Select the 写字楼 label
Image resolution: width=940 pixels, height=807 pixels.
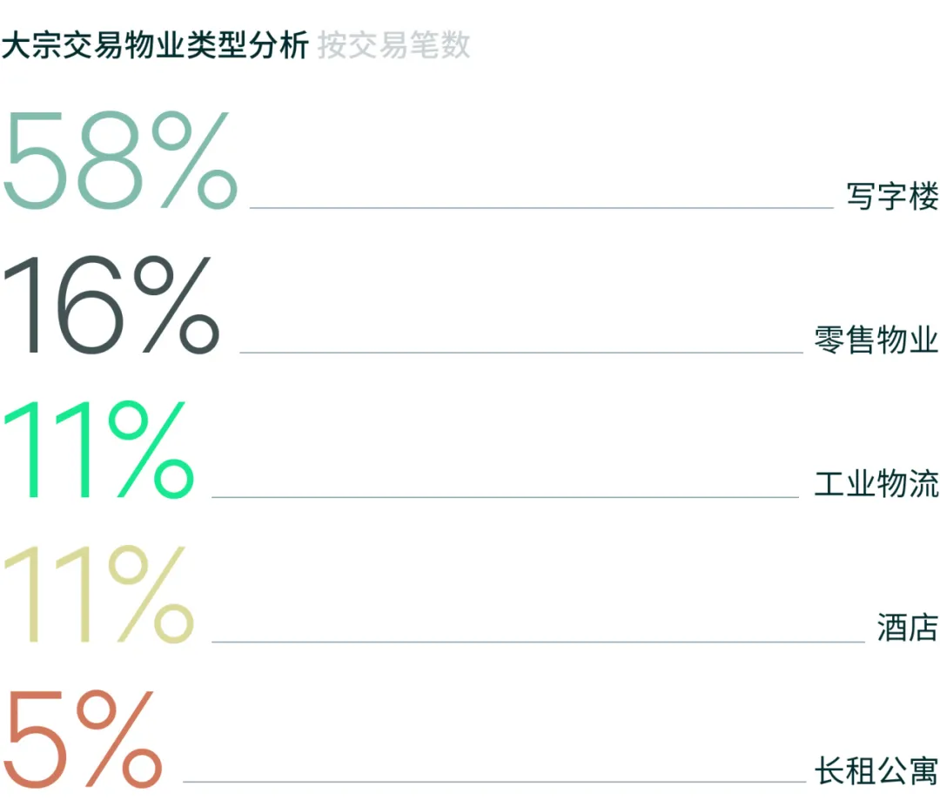[893, 196]
